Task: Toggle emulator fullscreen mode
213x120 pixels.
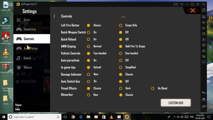Action: 204,34
